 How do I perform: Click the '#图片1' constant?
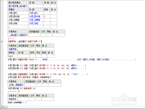74,65
